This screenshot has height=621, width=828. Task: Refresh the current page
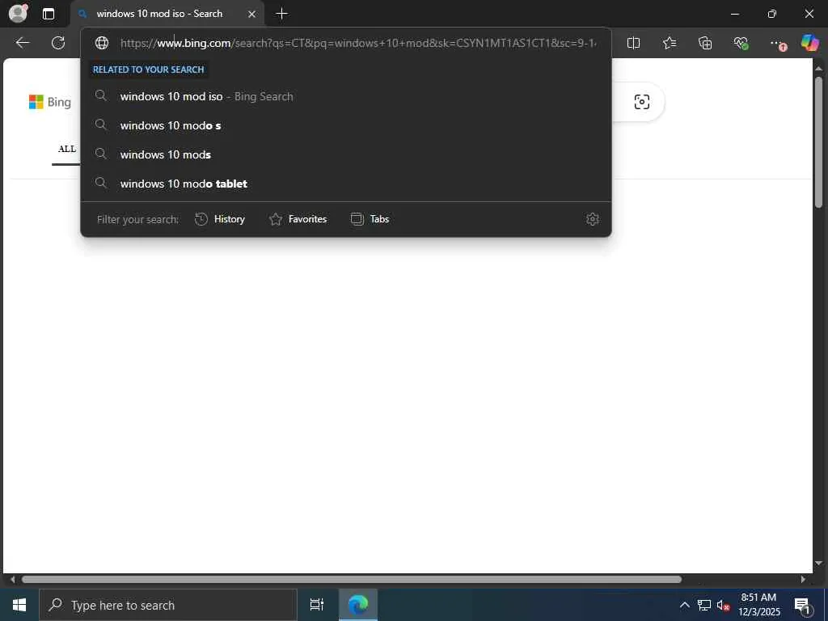[58, 43]
